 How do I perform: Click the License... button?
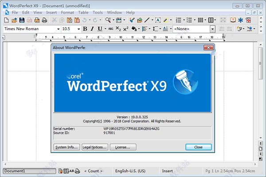coord(123,147)
